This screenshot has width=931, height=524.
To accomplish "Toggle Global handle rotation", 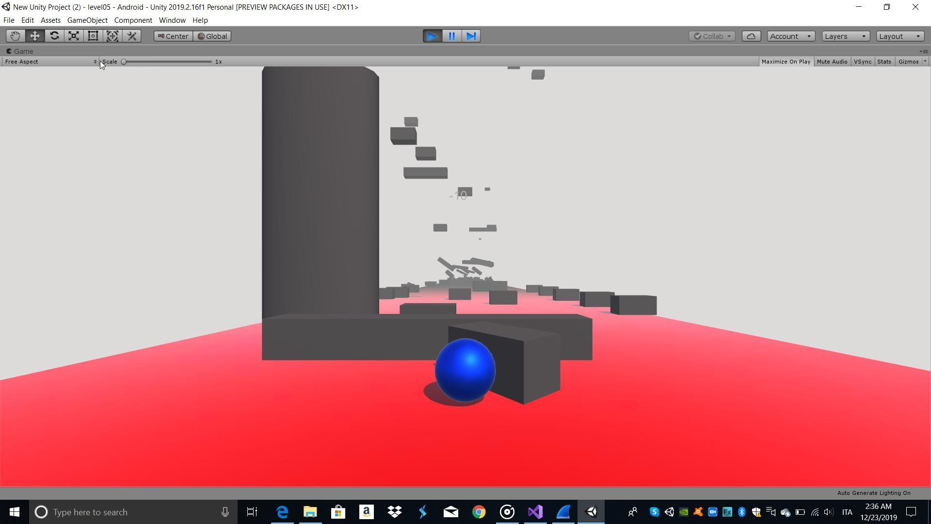I will (212, 36).
